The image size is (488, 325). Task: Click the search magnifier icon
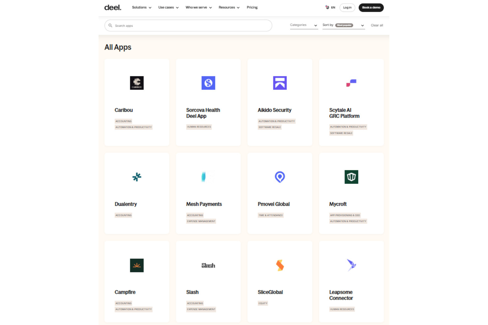tap(110, 25)
